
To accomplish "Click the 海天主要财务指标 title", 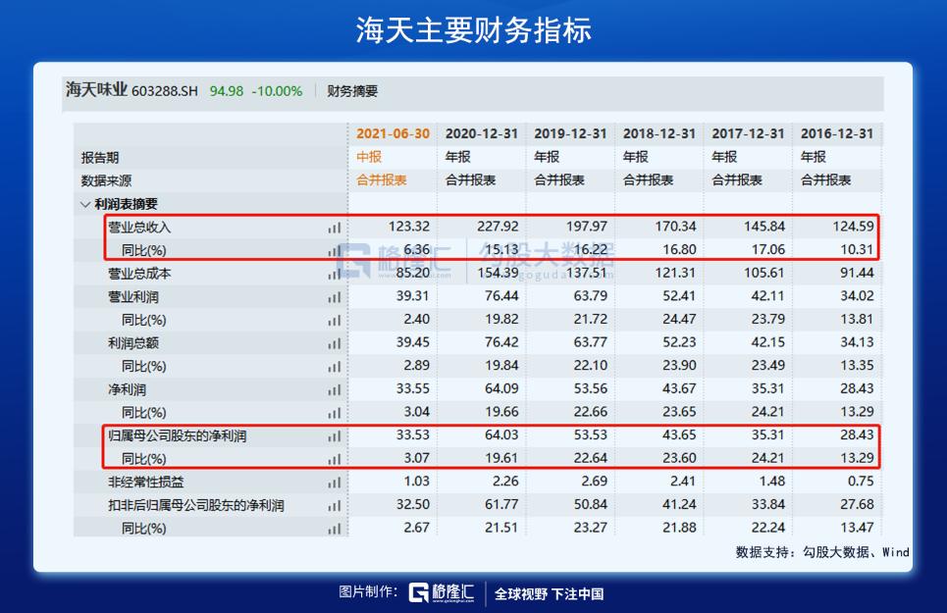I will 473,30.
